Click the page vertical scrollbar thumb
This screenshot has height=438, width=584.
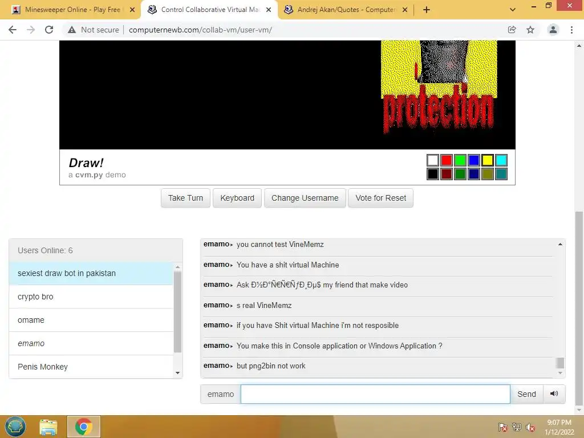(579, 307)
